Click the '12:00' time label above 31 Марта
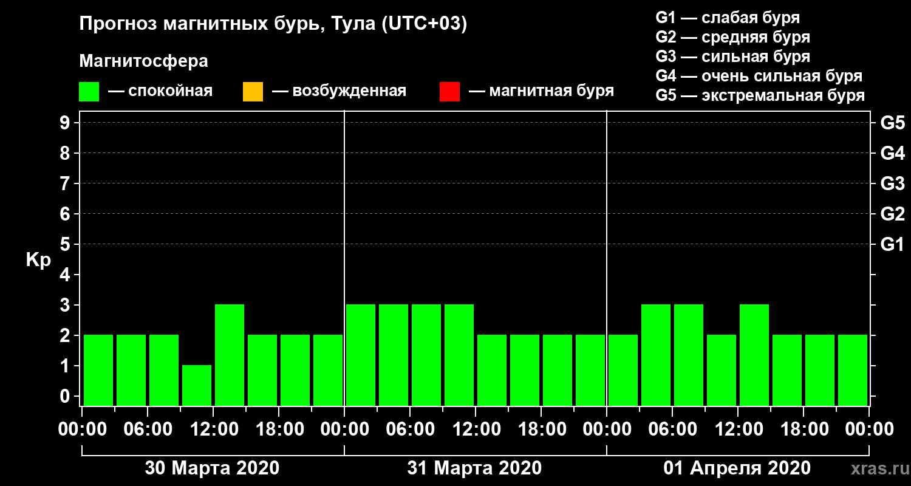 point(476,430)
